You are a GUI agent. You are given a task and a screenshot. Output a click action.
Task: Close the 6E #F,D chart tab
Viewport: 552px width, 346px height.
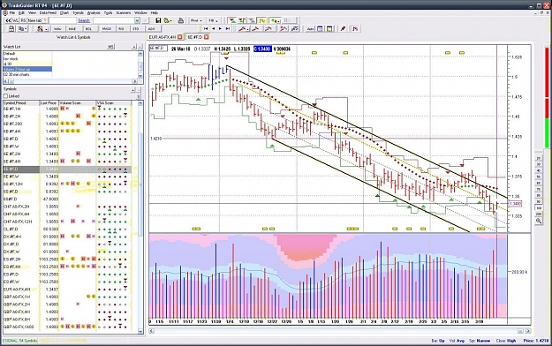click(x=207, y=37)
